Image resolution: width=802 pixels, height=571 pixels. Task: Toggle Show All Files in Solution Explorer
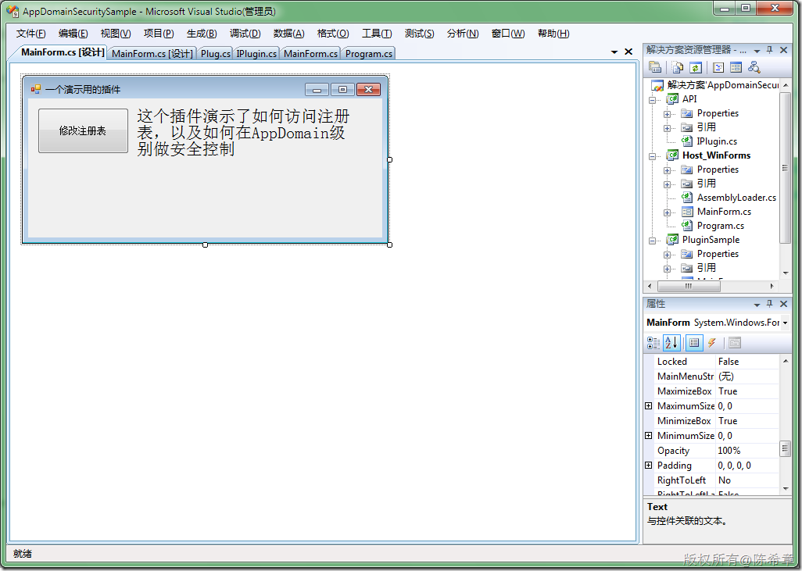click(x=678, y=67)
